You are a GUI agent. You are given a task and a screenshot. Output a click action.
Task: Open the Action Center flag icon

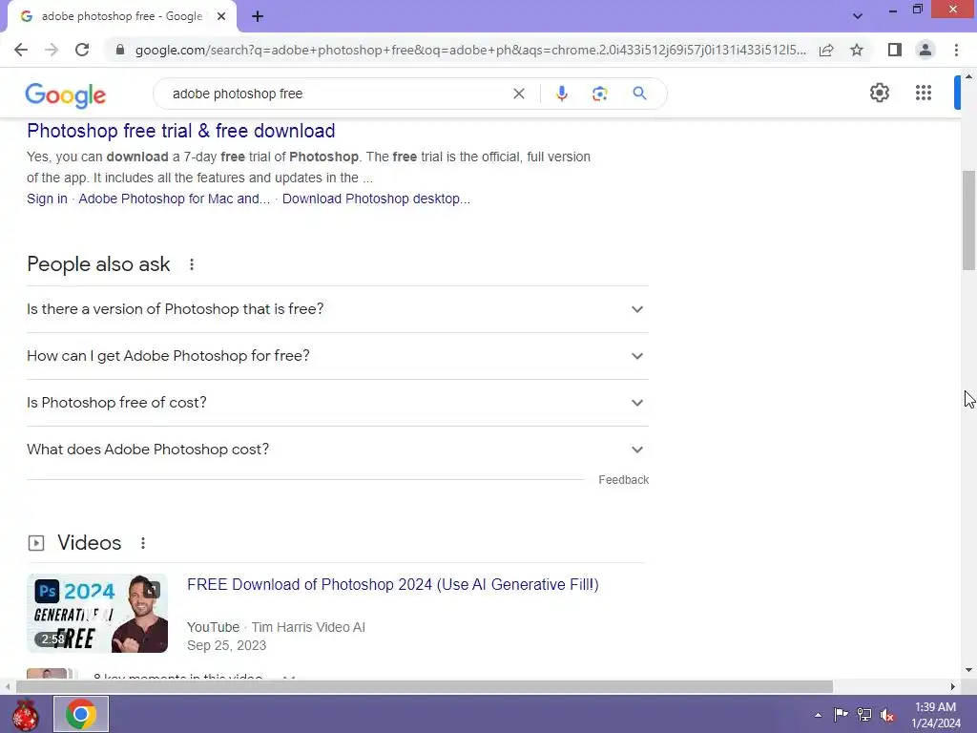point(841,714)
